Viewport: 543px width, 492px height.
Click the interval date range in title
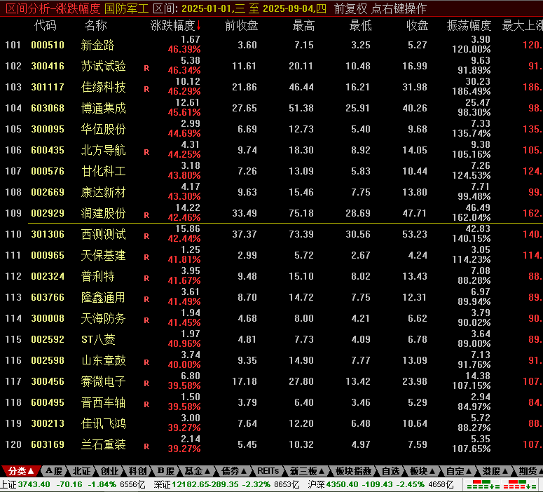coord(254,8)
